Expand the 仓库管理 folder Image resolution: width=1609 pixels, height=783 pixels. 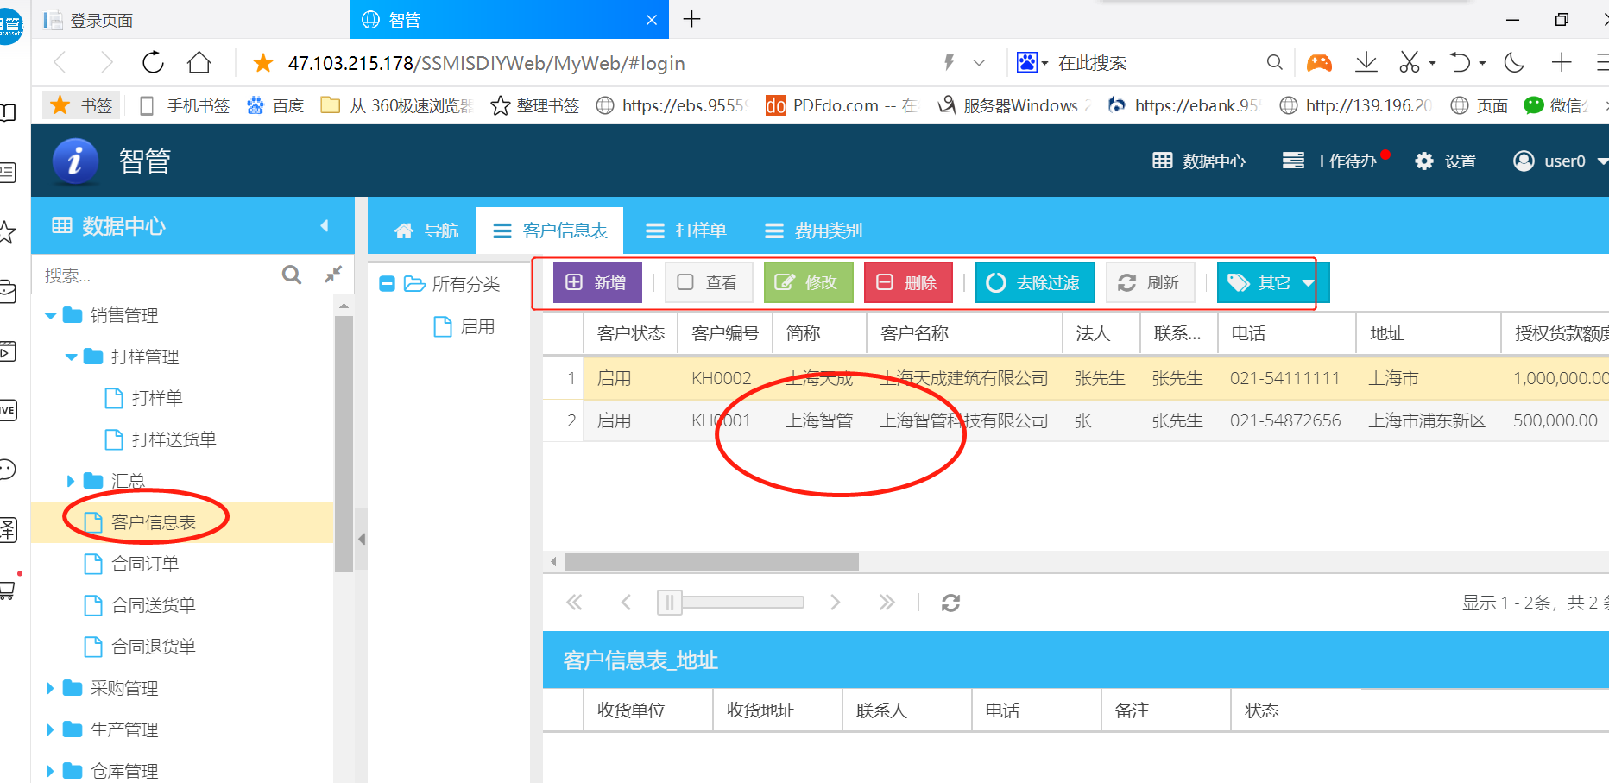(50, 771)
